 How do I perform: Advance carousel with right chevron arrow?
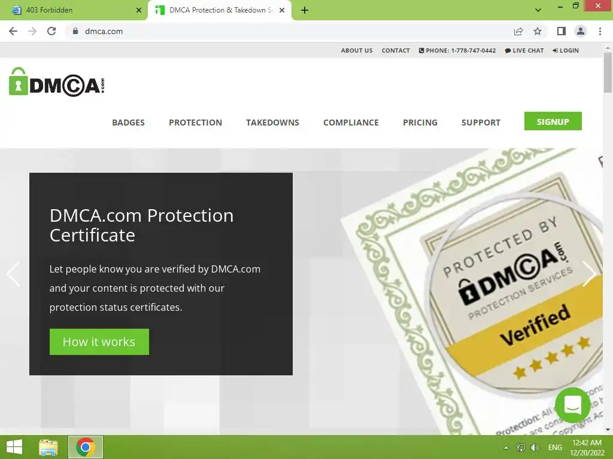[589, 274]
